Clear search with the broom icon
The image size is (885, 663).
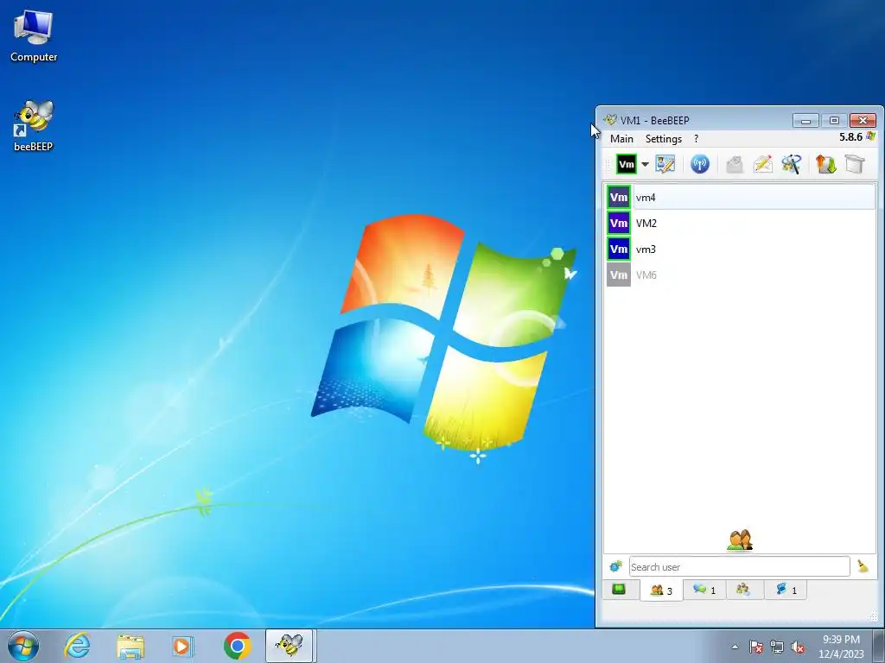click(863, 566)
